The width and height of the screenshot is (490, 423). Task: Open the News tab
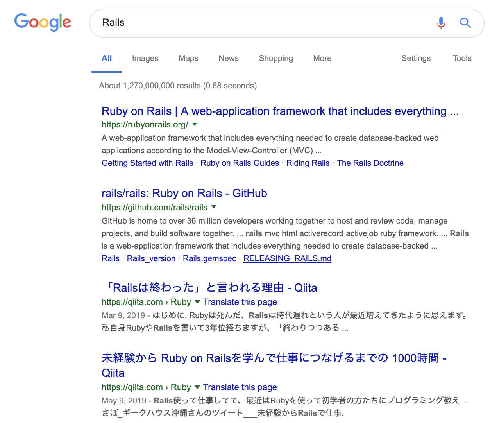[229, 58]
